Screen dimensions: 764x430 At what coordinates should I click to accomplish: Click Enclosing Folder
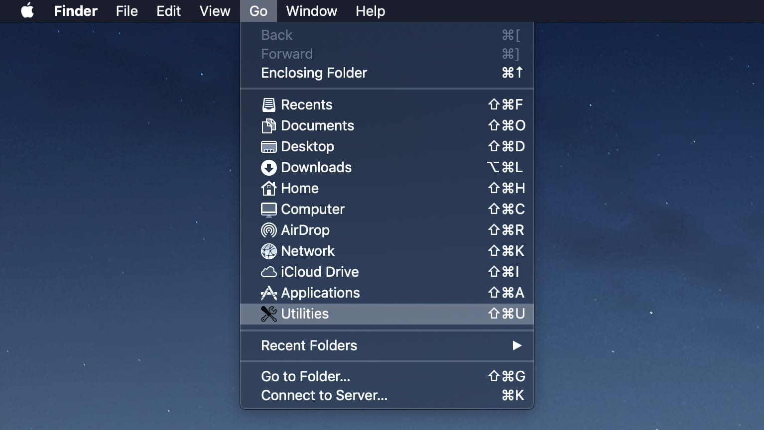pyautogui.click(x=314, y=73)
